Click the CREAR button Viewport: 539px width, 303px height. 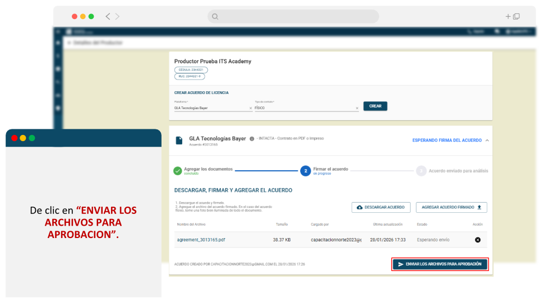coord(375,106)
